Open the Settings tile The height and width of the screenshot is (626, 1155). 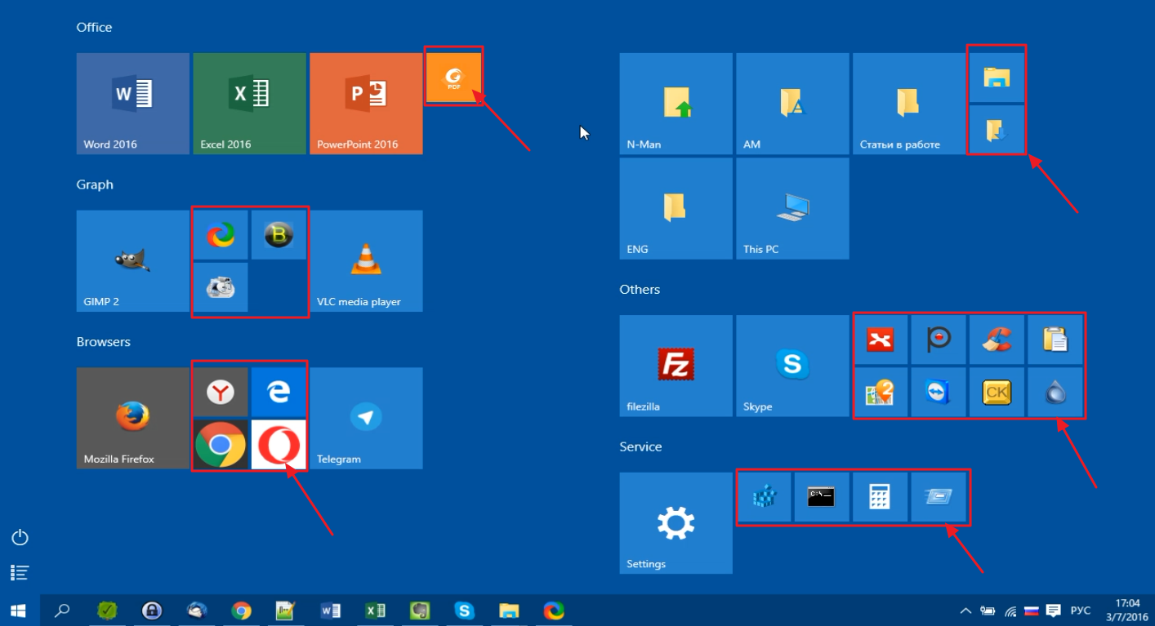pos(676,522)
